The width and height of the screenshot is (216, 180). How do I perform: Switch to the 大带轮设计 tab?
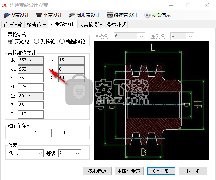pyautogui.click(x=90, y=25)
